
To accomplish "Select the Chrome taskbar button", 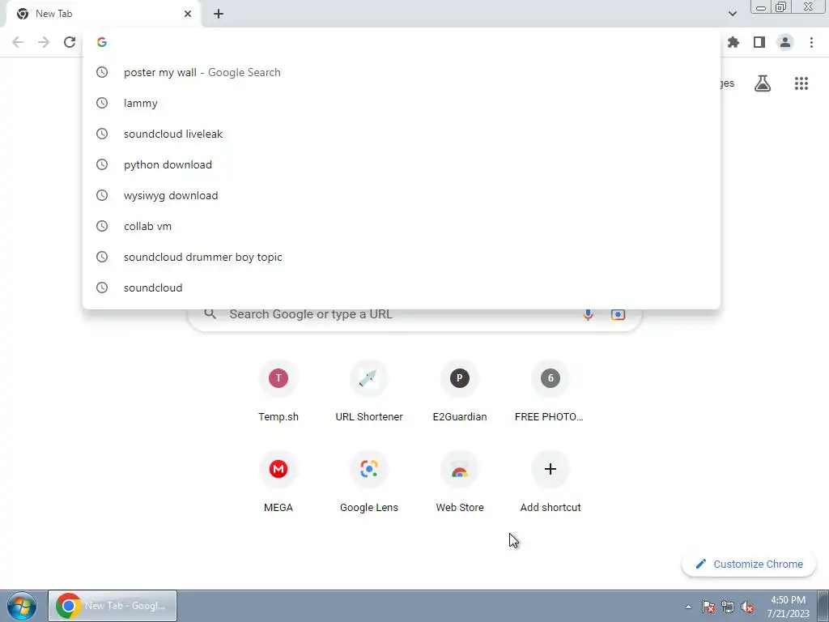I will pyautogui.click(x=113, y=606).
